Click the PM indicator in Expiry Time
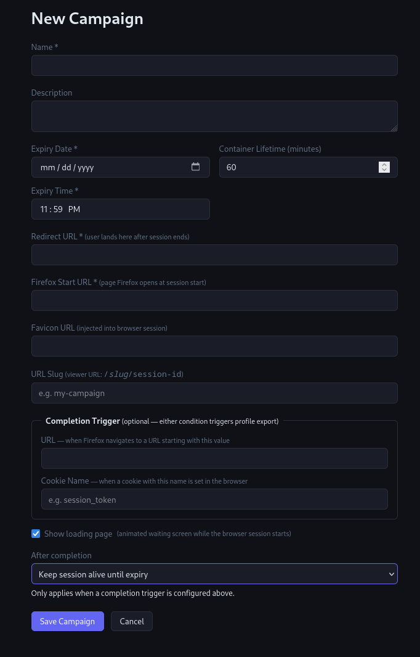The width and height of the screenshot is (420, 657). tap(74, 209)
